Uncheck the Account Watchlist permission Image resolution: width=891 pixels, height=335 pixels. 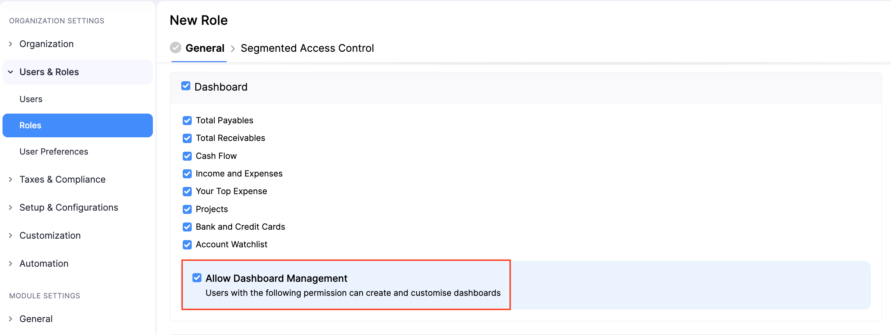coord(187,244)
